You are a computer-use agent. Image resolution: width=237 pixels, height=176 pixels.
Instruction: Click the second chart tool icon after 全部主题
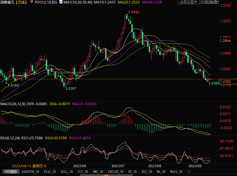coord(207,2)
